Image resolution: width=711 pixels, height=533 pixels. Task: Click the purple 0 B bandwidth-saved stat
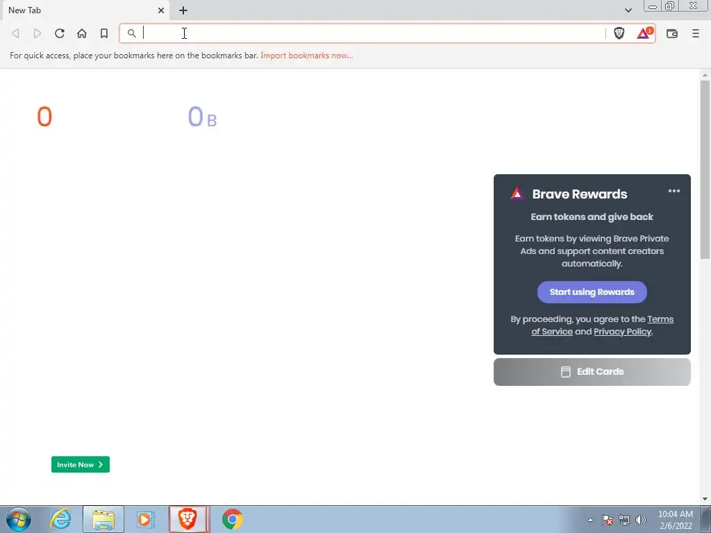coord(202,117)
